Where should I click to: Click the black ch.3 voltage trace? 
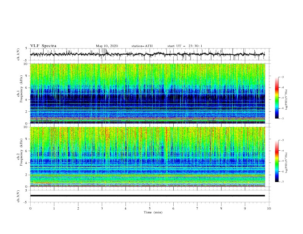coord(147,196)
